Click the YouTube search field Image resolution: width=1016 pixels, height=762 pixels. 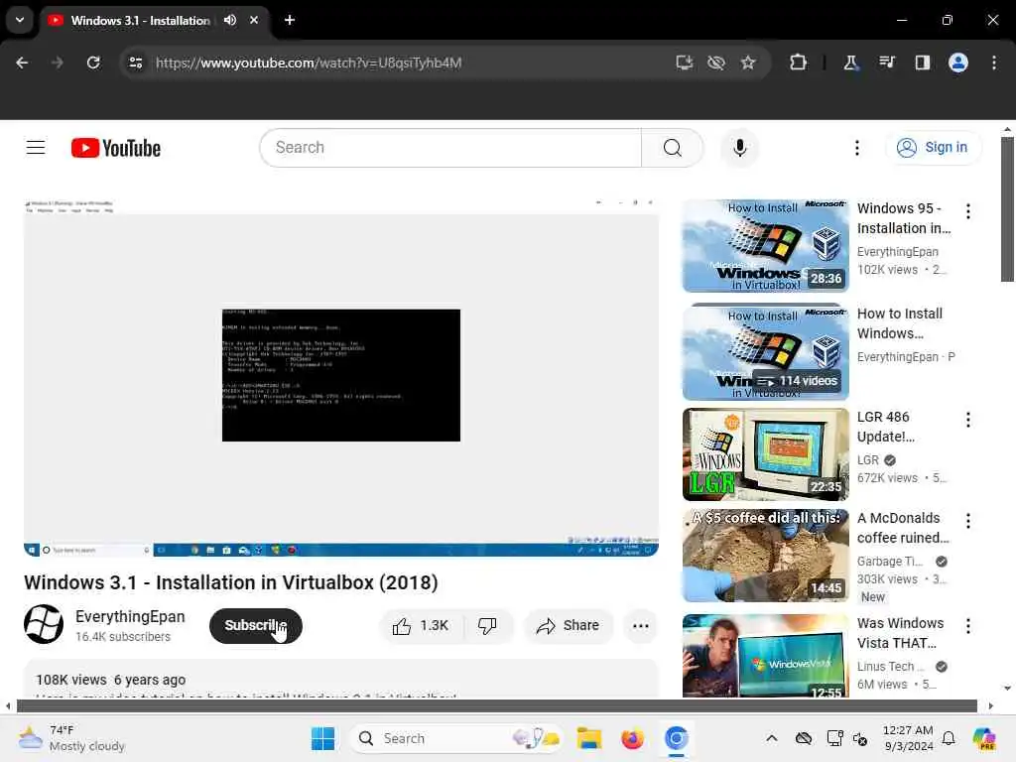(450, 148)
